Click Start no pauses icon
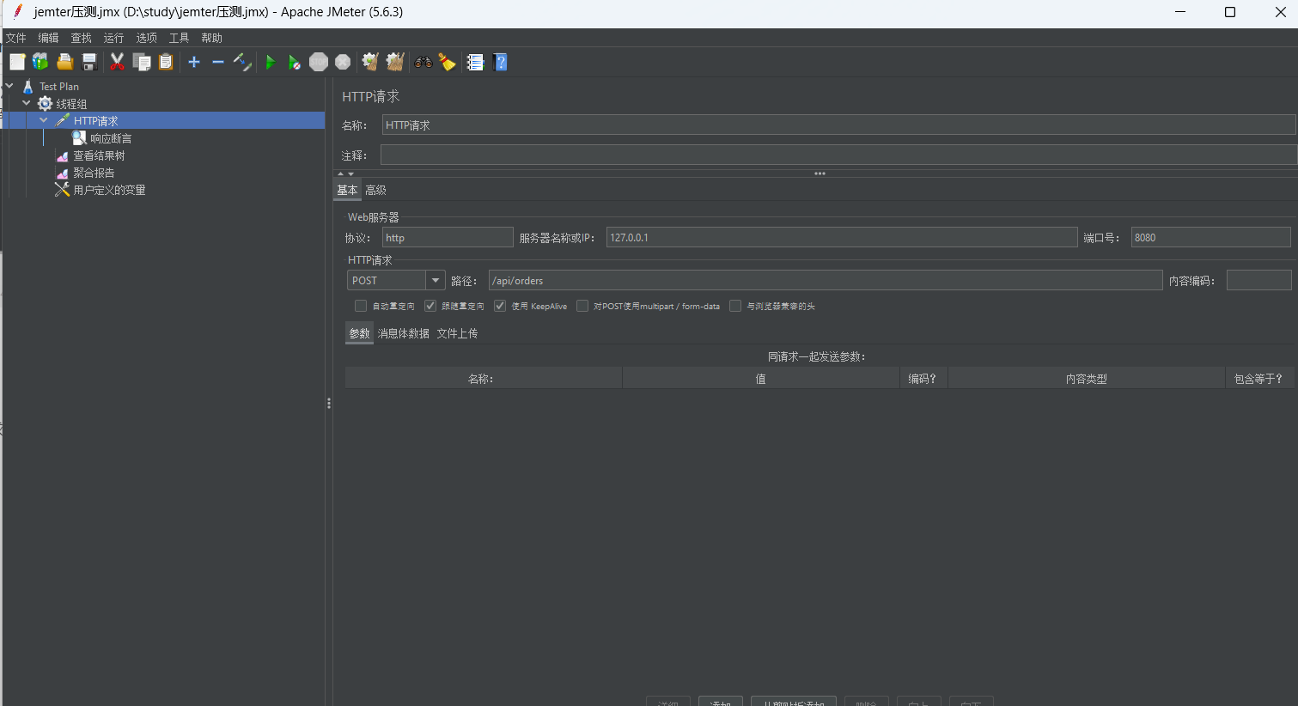The image size is (1298, 706). click(x=295, y=62)
